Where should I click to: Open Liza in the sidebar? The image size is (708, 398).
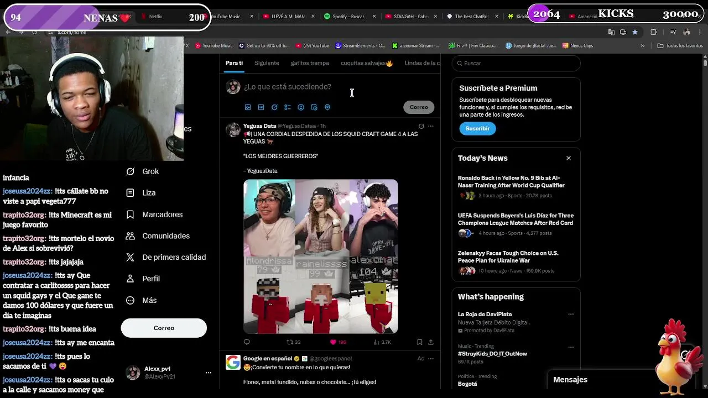(x=141, y=193)
